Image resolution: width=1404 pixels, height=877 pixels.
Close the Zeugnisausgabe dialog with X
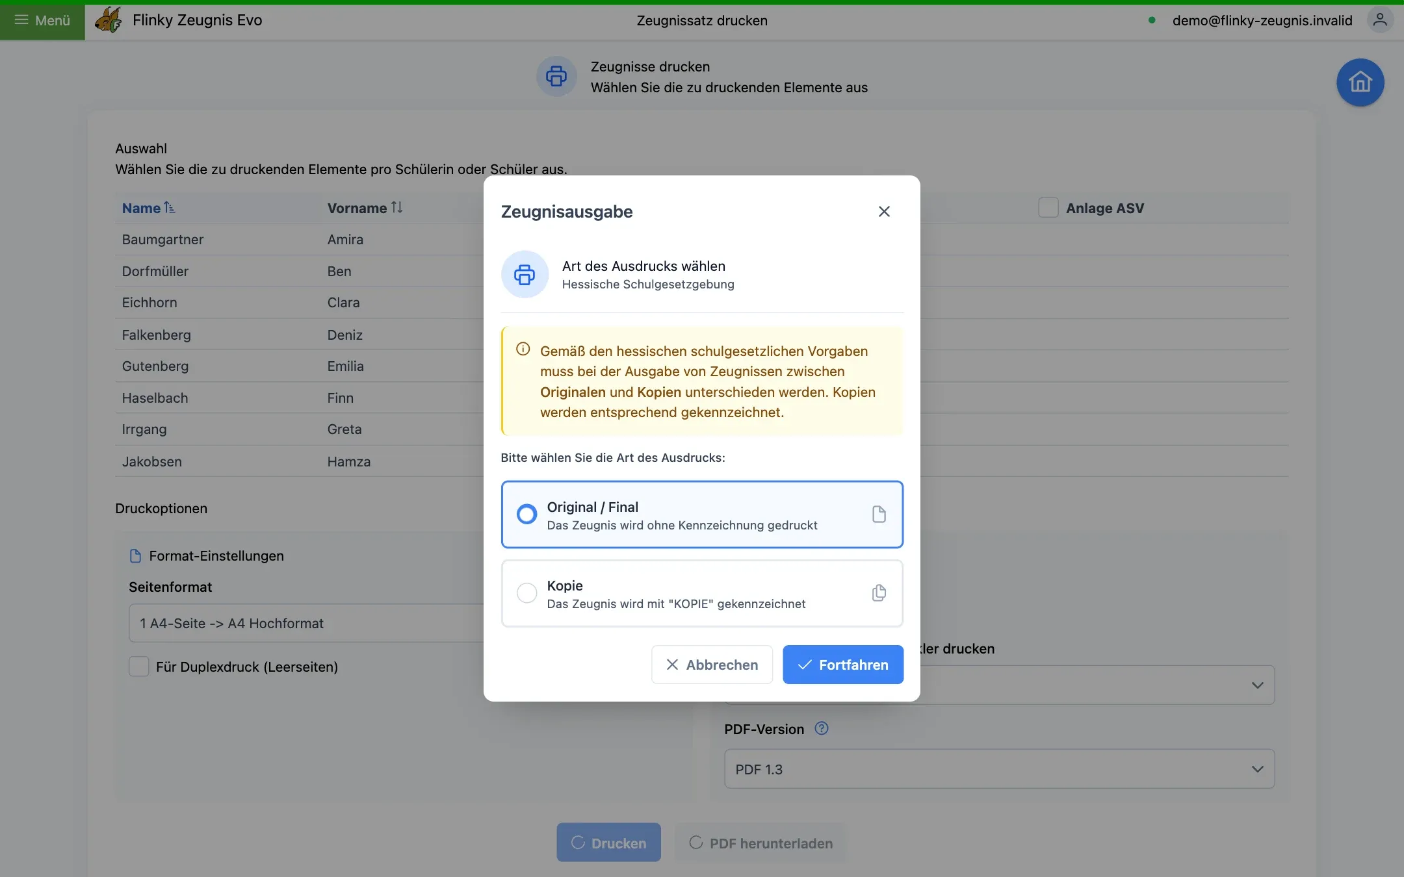pyautogui.click(x=884, y=211)
